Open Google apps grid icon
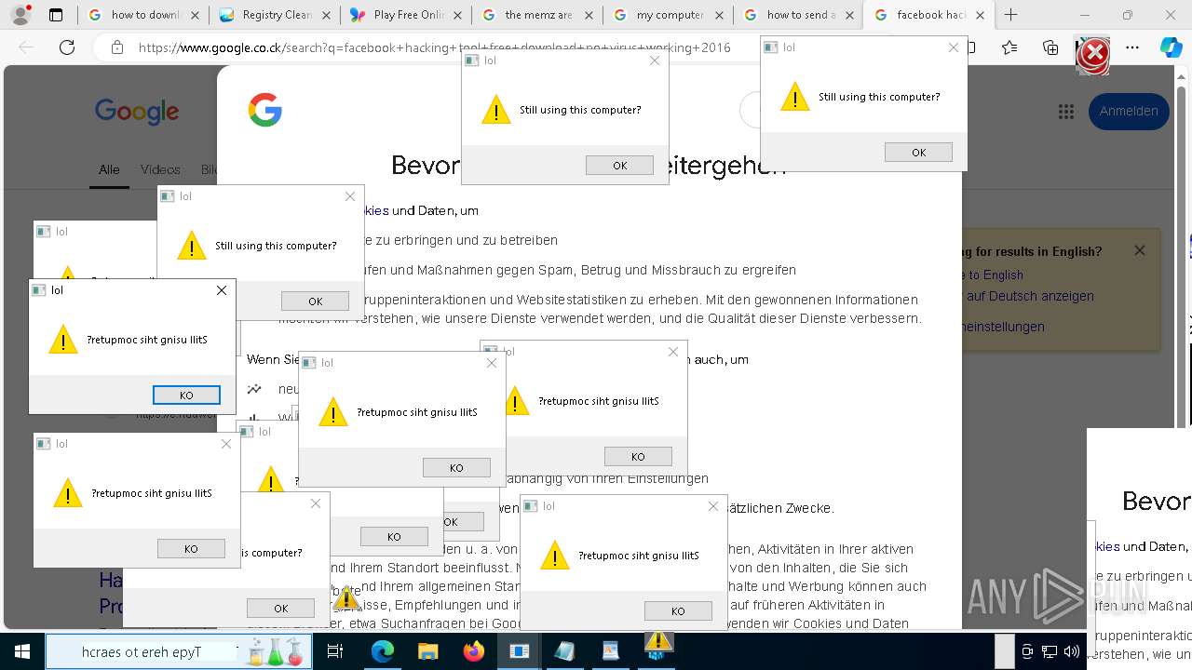The width and height of the screenshot is (1192, 670). tap(1066, 112)
